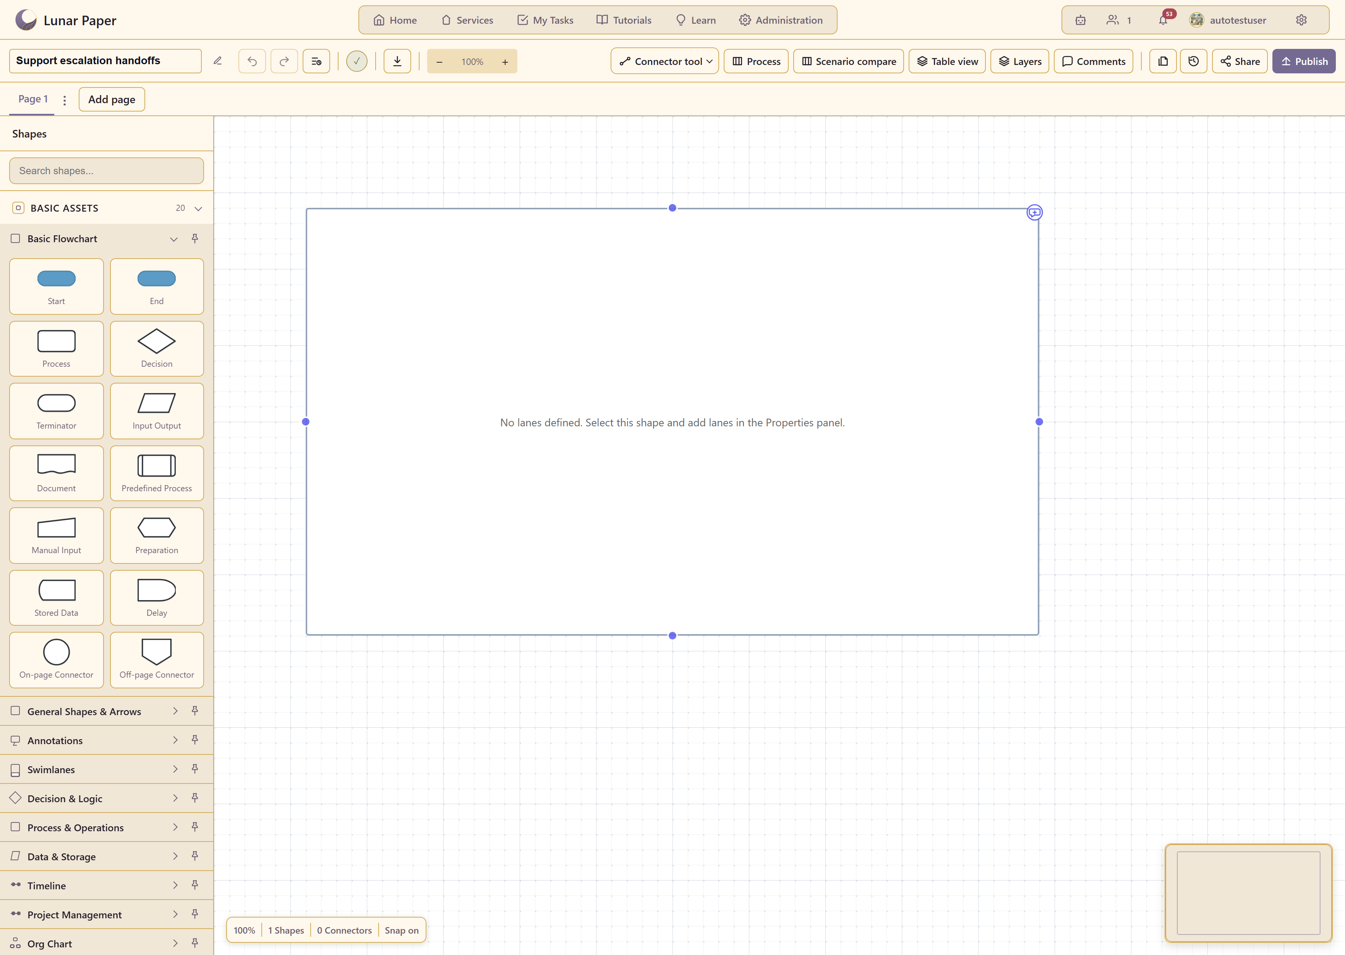Click the Search shapes input field

coord(107,170)
